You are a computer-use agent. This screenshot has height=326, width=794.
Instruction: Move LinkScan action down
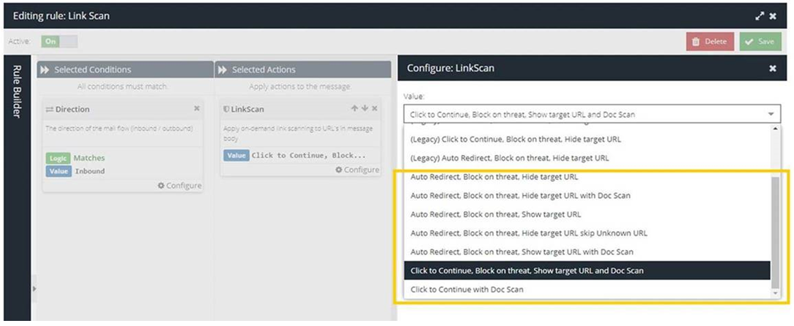click(x=364, y=108)
